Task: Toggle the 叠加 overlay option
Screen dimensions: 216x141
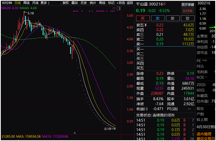Action: pos(75,3)
